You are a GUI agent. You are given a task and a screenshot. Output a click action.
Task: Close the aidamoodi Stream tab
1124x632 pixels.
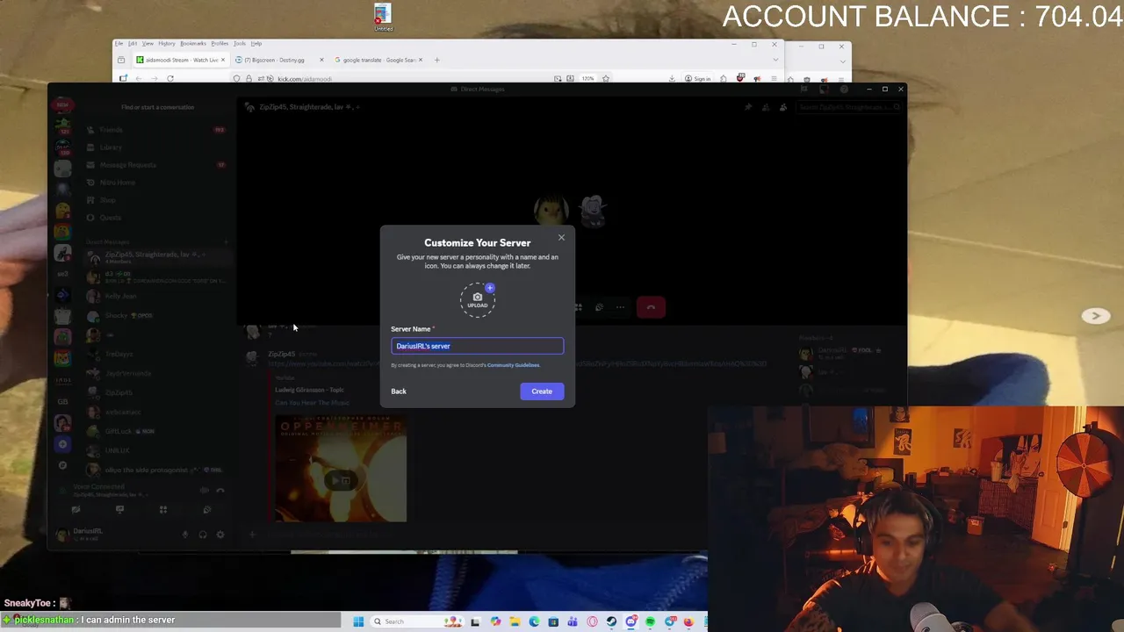pyautogui.click(x=223, y=60)
